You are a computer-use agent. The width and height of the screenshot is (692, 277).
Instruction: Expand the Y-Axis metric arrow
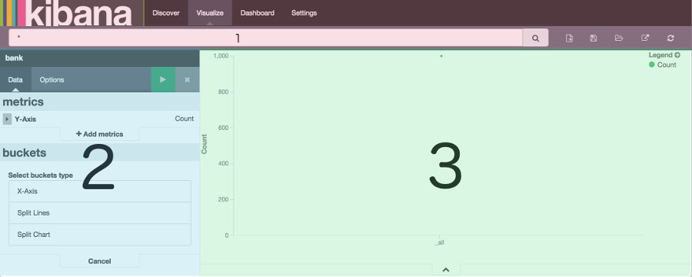pos(7,118)
